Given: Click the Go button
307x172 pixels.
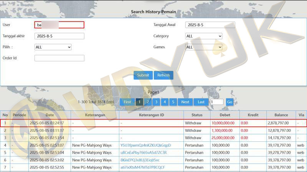Looking at the screenshot, I should pos(229,102).
